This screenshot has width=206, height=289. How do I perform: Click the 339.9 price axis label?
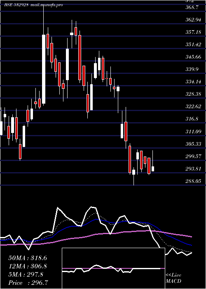[x=193, y=69]
